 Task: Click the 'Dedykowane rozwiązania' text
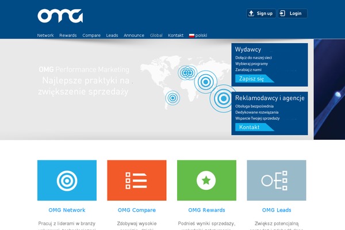click(x=257, y=112)
